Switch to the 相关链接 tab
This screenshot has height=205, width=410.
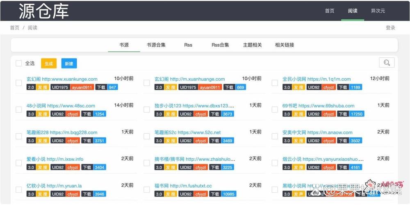click(285, 45)
